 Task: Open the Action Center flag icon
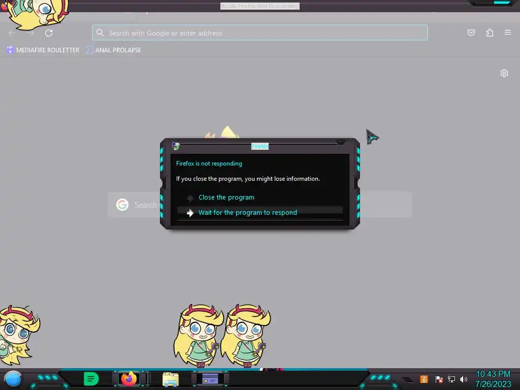pos(439,379)
